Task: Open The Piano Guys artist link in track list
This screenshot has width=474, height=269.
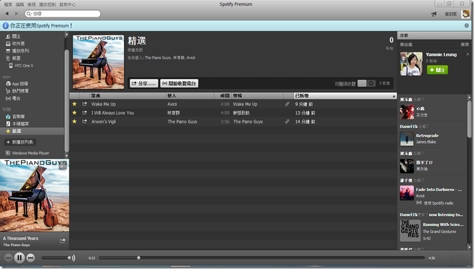Action: 182,122
